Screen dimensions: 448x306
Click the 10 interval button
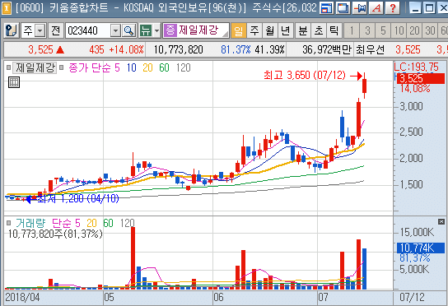(399, 30)
